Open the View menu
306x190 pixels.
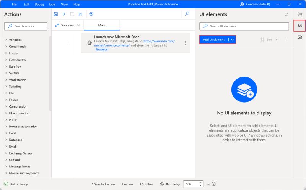(x=64, y=4)
